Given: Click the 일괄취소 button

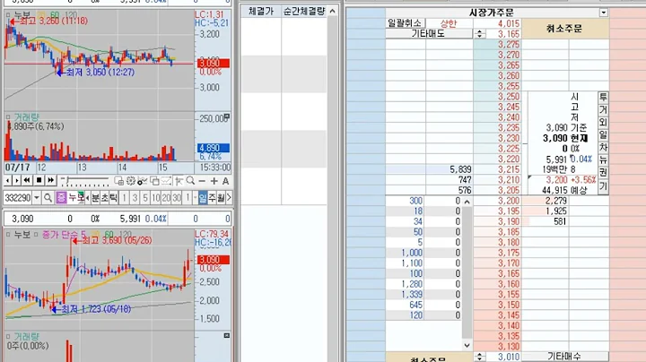Looking at the screenshot, I should (x=405, y=23).
